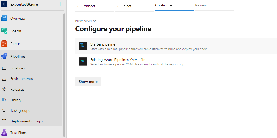277x138 pixels.
Task: Click the Task groups icon
Action: tap(4, 110)
